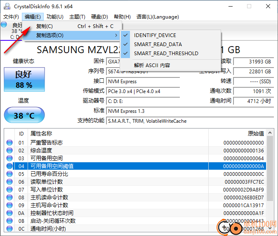Open the 帮助(H) menu

122,17
